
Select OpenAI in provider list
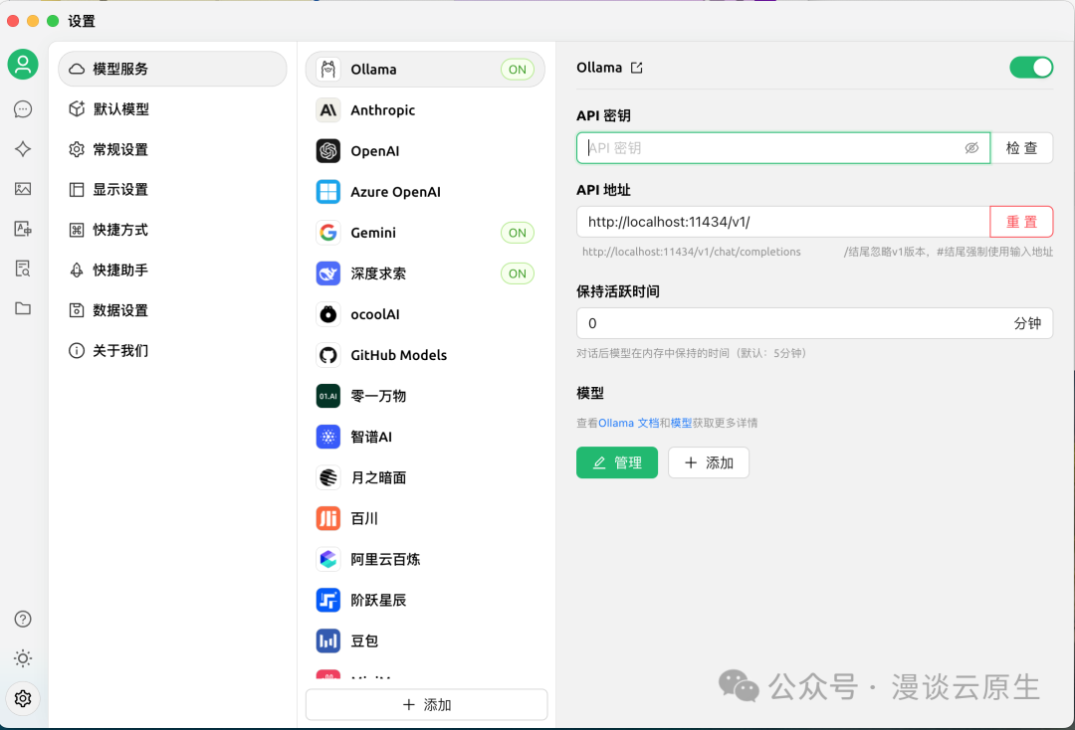[x=425, y=150]
